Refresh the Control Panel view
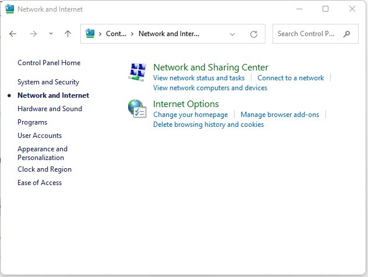Viewport: 368px width, 277px height. click(254, 34)
